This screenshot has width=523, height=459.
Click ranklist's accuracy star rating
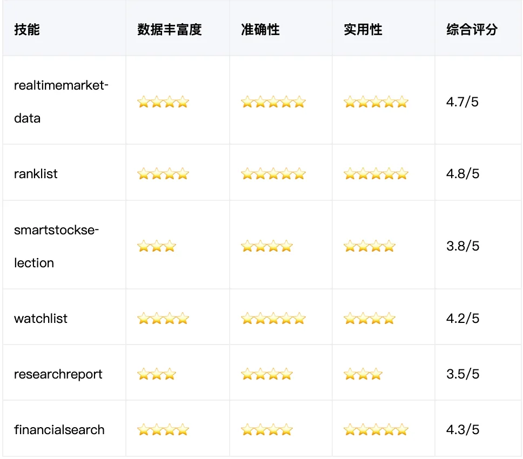click(x=273, y=174)
